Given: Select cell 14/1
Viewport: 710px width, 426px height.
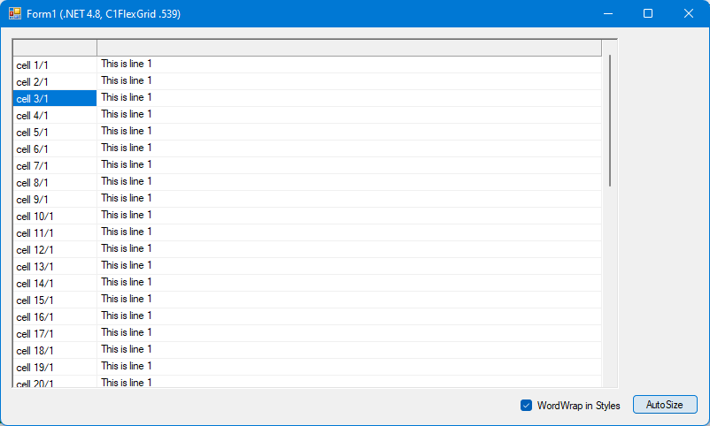Looking at the screenshot, I should tap(55, 283).
